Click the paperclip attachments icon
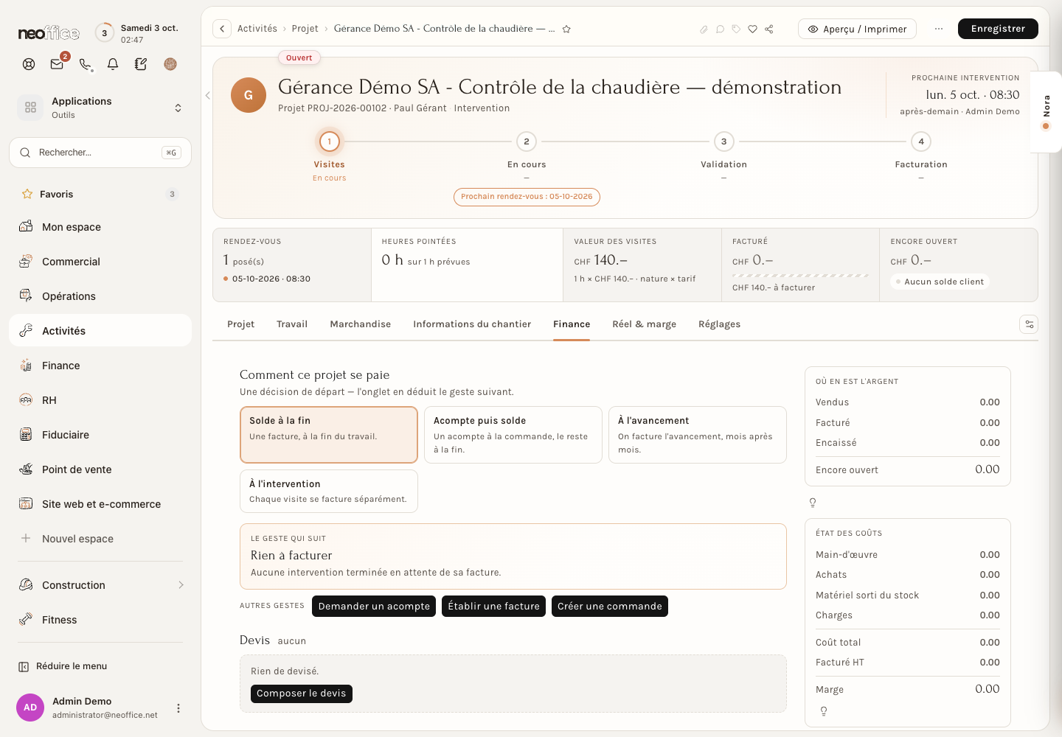 click(x=704, y=29)
